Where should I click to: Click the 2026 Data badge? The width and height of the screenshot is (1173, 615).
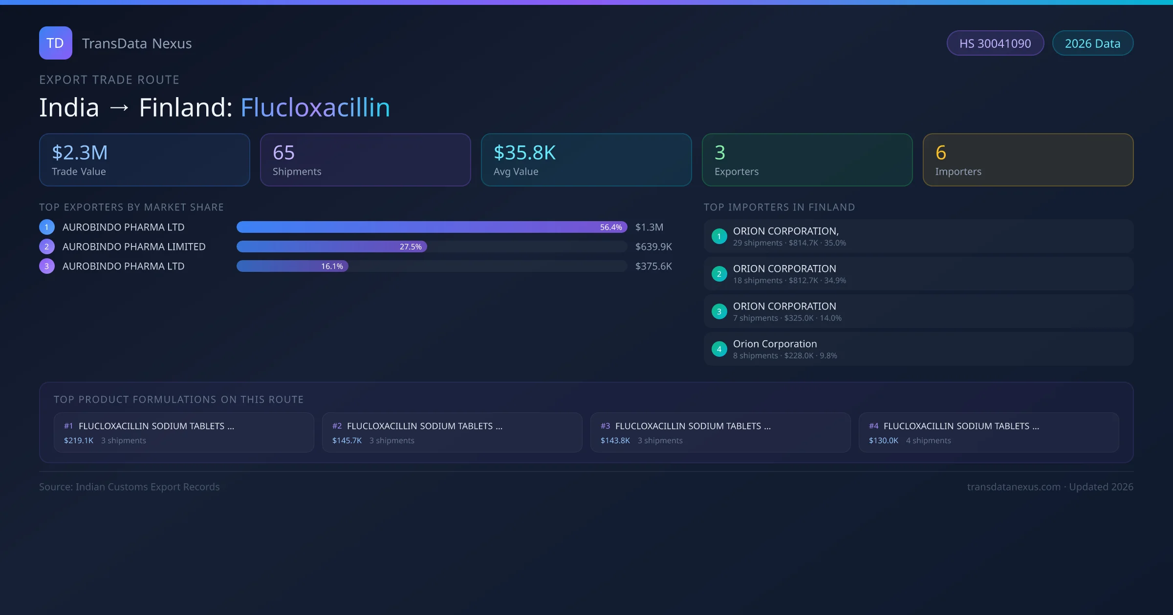point(1092,43)
